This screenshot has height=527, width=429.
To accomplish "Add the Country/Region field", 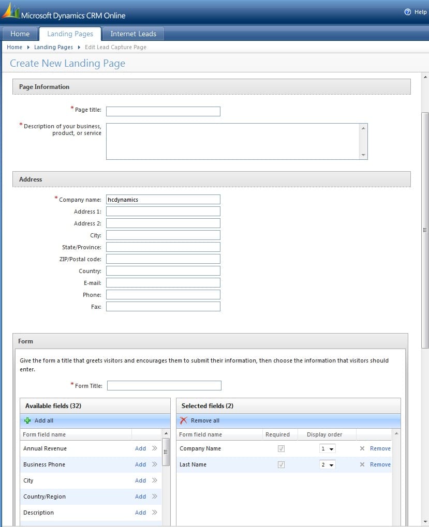I will click(141, 496).
